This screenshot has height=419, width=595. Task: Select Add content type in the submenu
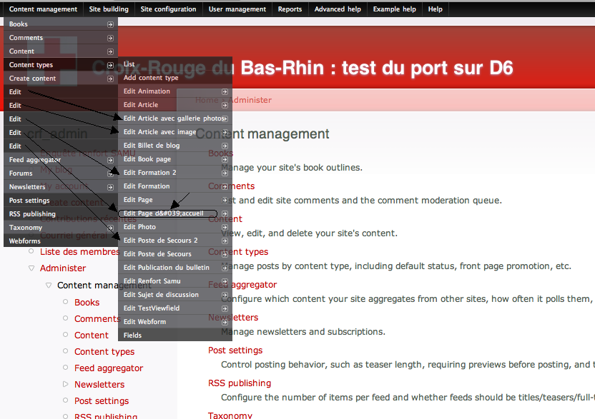(x=152, y=77)
